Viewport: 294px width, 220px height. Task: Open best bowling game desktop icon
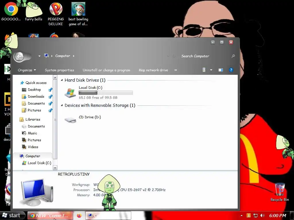click(x=78, y=14)
